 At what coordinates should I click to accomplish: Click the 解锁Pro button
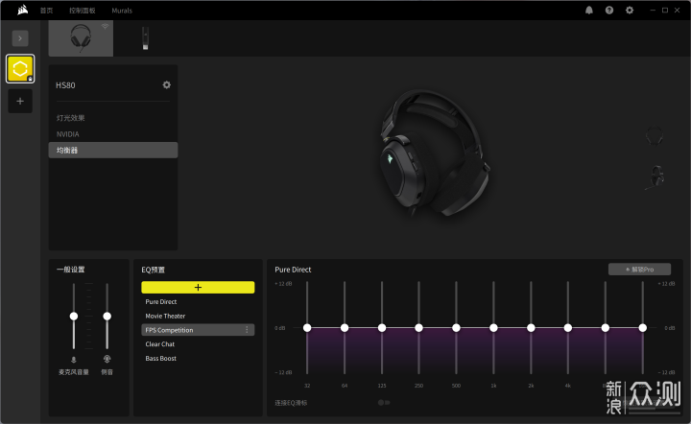[640, 270]
